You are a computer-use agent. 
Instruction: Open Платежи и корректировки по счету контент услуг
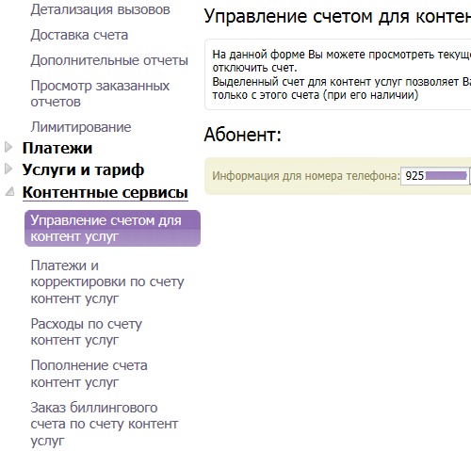107,282
